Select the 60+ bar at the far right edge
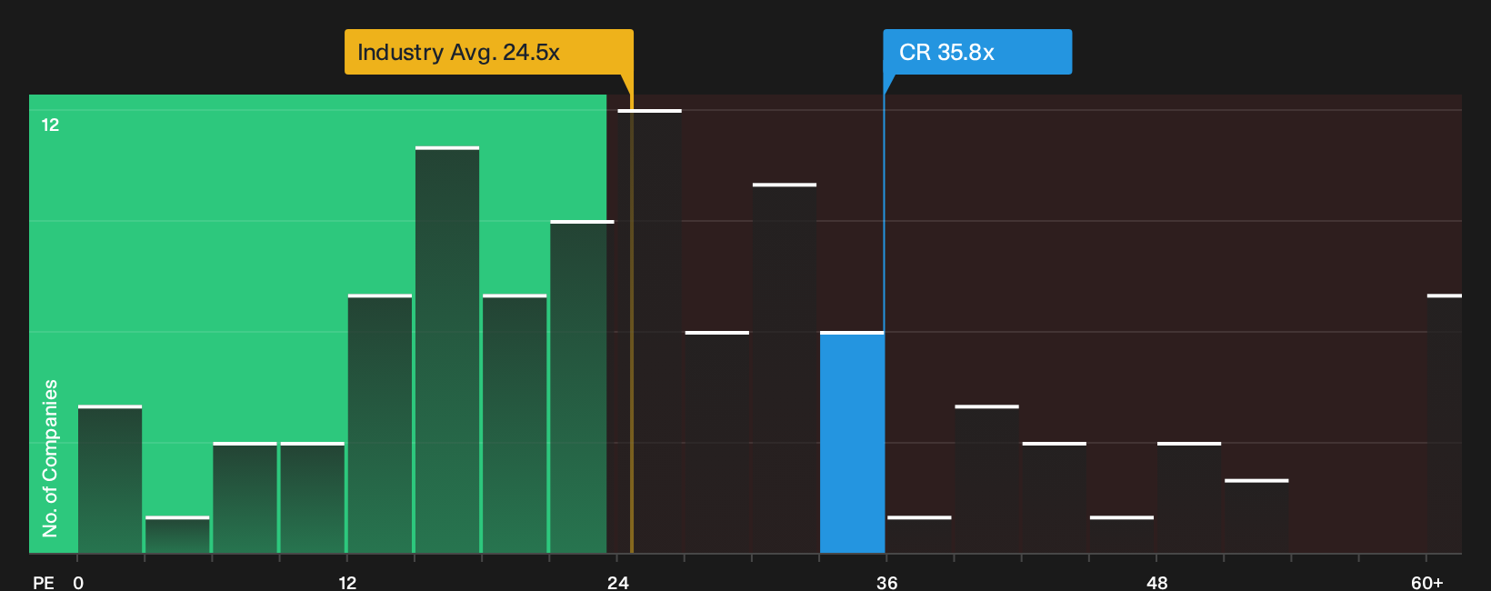The image size is (1491, 591). 1444,424
